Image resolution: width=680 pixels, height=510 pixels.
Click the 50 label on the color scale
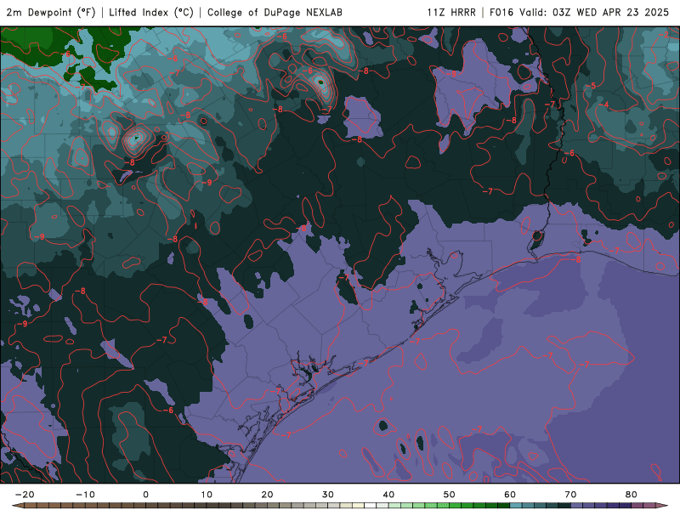click(450, 495)
